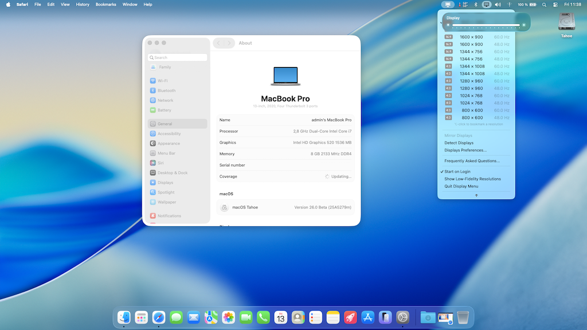
Task: Open the History menu in the menu bar
Action: point(83,5)
